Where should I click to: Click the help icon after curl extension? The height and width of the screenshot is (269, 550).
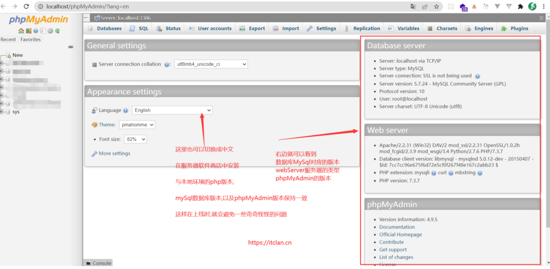(x=451, y=173)
